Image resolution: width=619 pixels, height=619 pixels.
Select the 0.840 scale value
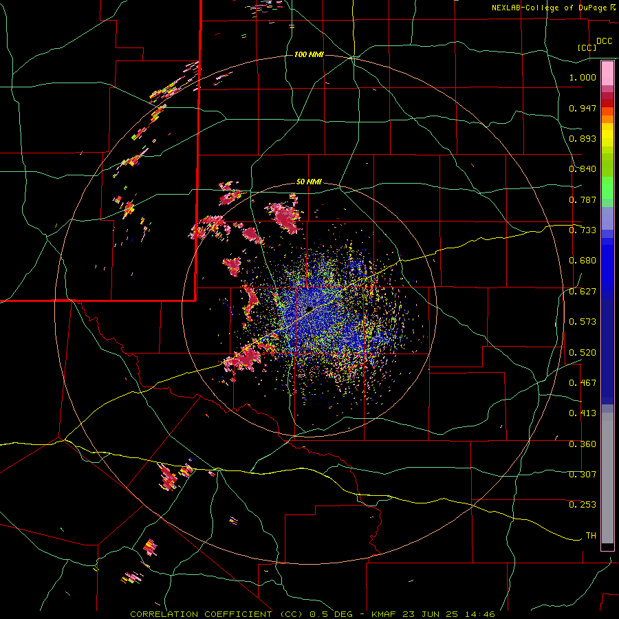583,169
